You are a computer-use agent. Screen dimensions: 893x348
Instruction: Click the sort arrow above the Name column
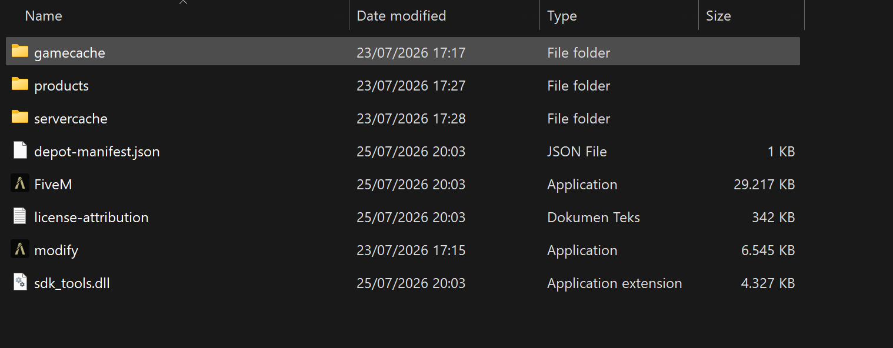coord(183,2)
